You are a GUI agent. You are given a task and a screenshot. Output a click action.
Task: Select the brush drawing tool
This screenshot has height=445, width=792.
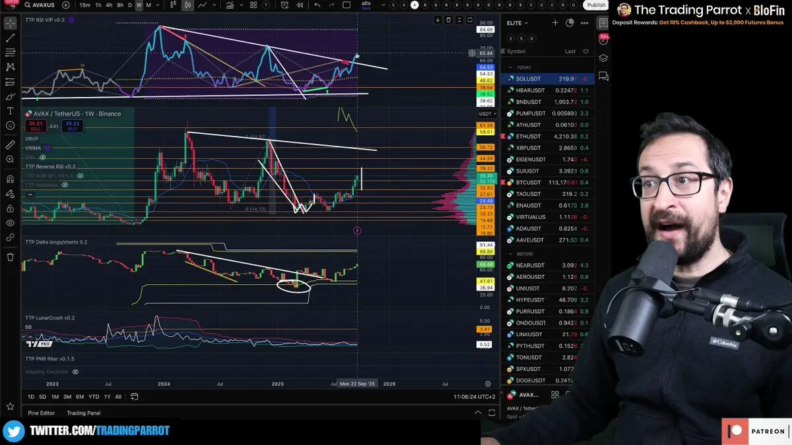(11, 96)
